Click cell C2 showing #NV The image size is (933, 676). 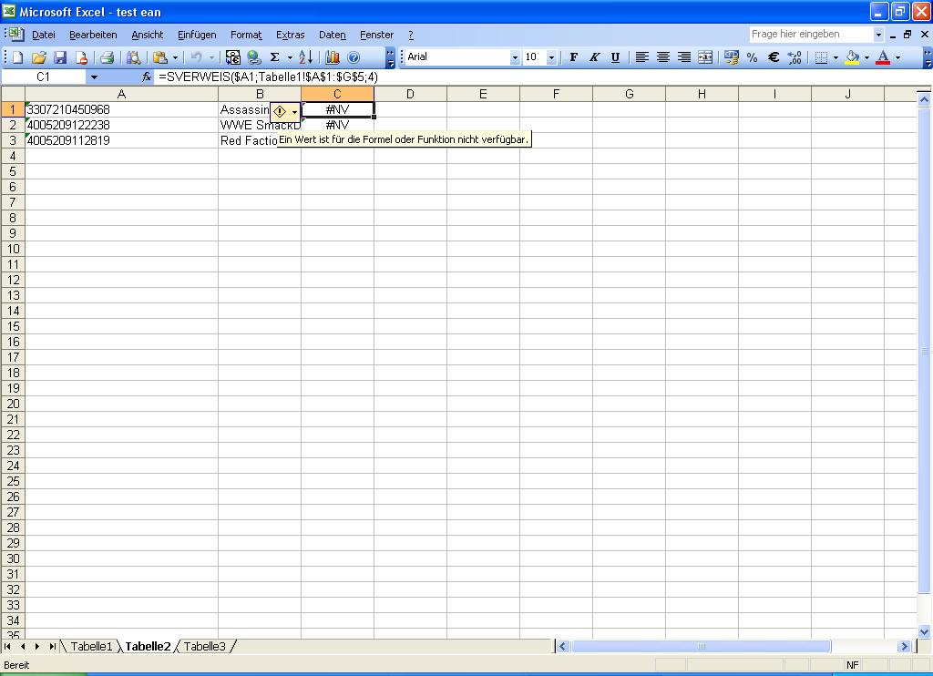tap(337, 125)
